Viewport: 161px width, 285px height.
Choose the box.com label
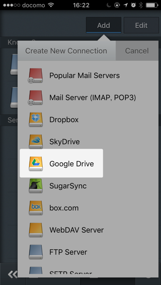click(64, 208)
